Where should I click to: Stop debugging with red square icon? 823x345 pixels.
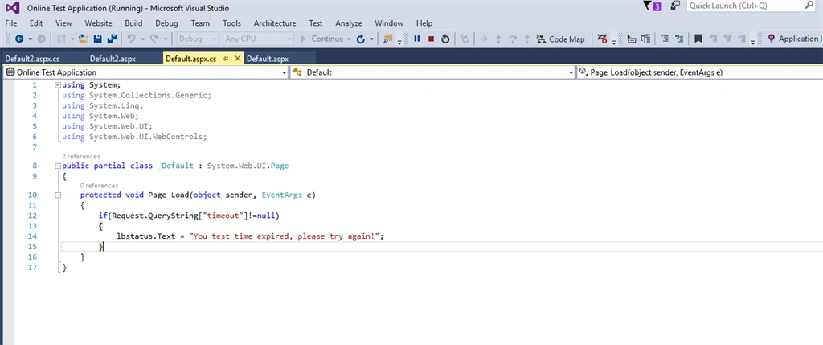click(431, 39)
